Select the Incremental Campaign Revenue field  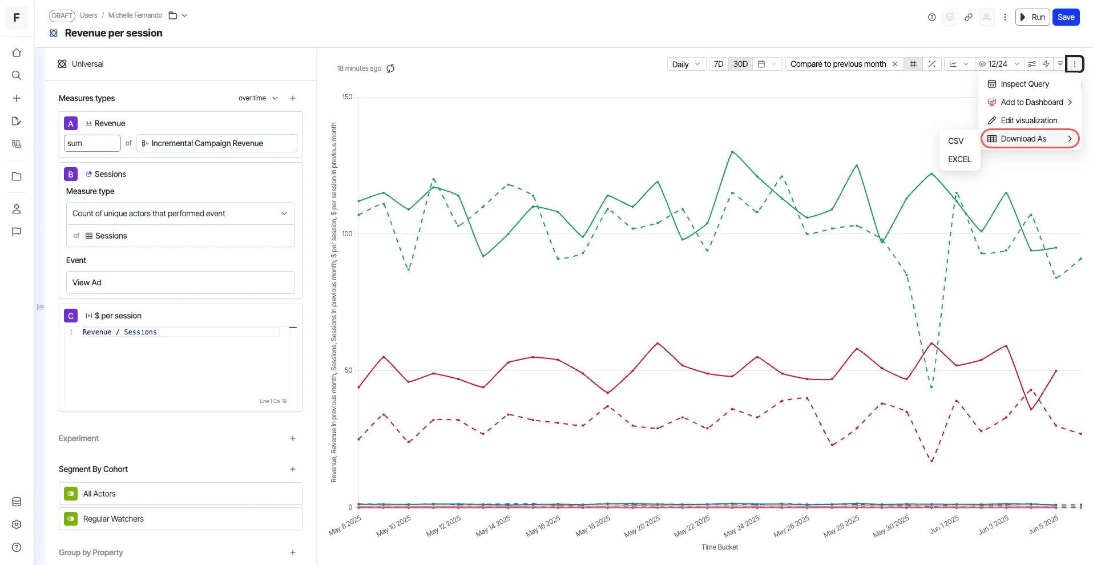[x=217, y=143]
